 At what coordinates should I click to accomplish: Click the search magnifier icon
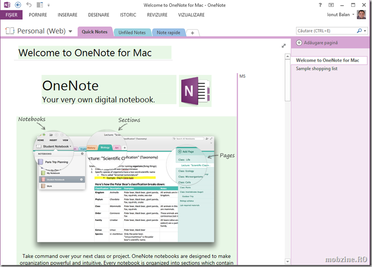(360, 31)
